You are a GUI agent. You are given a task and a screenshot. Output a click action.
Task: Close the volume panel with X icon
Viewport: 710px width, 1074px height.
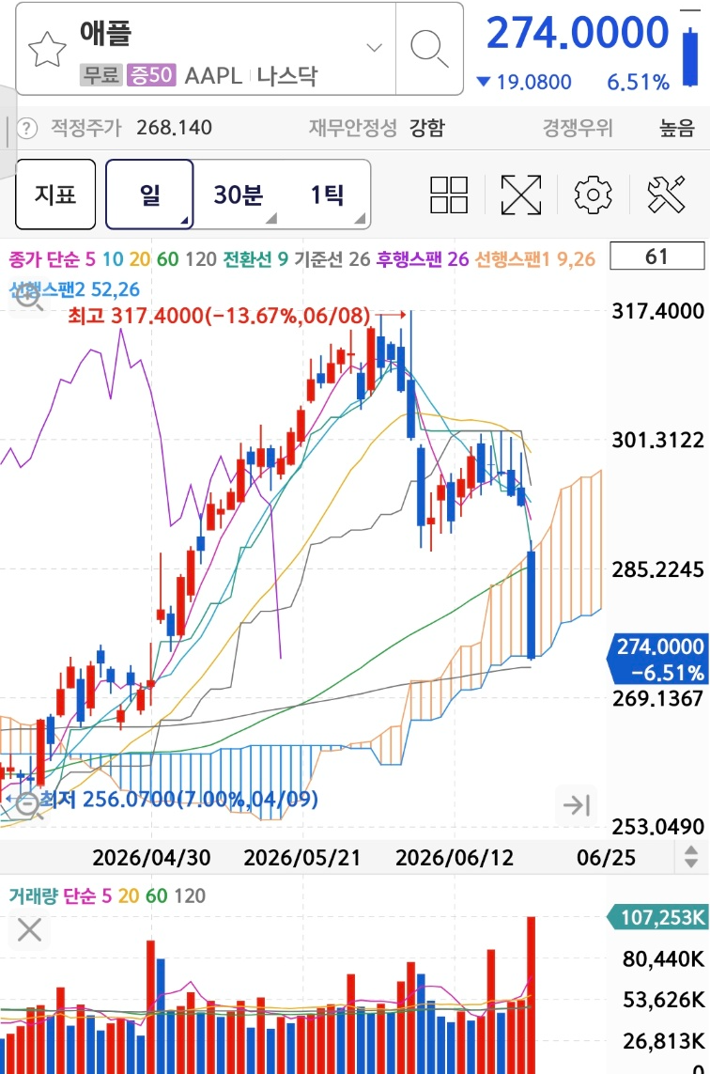point(29,930)
